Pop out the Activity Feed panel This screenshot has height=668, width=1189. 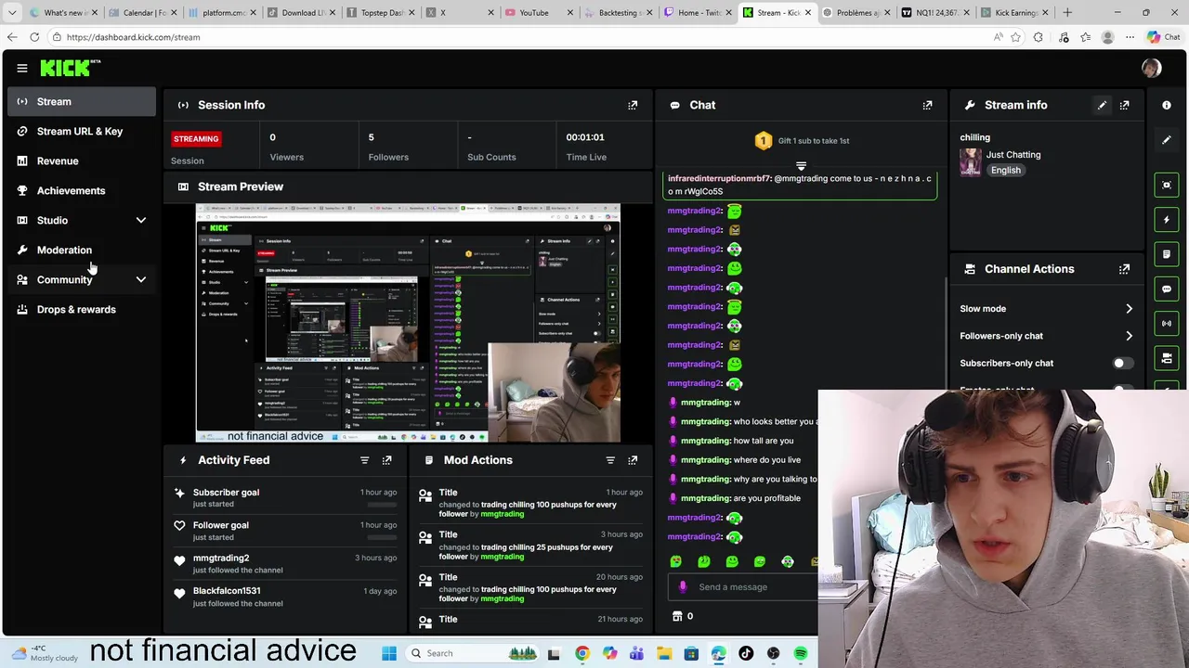point(386,460)
